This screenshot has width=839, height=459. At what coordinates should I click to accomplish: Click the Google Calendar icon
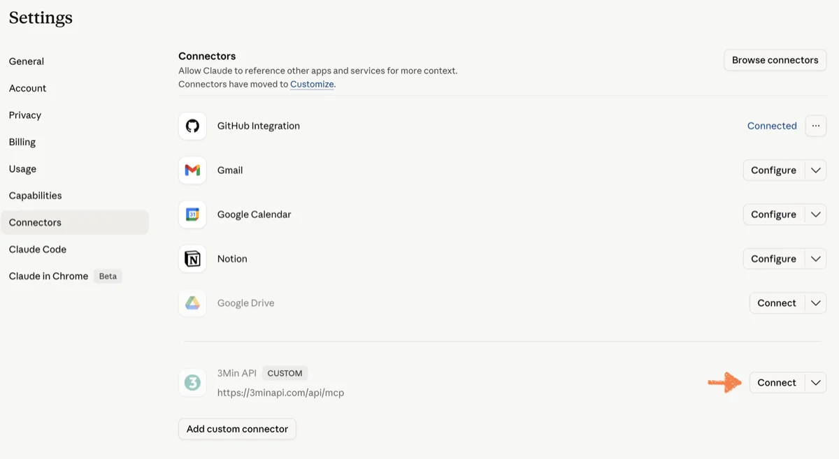point(192,214)
